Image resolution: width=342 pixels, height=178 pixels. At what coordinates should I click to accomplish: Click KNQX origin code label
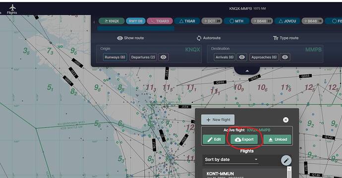point(193,49)
